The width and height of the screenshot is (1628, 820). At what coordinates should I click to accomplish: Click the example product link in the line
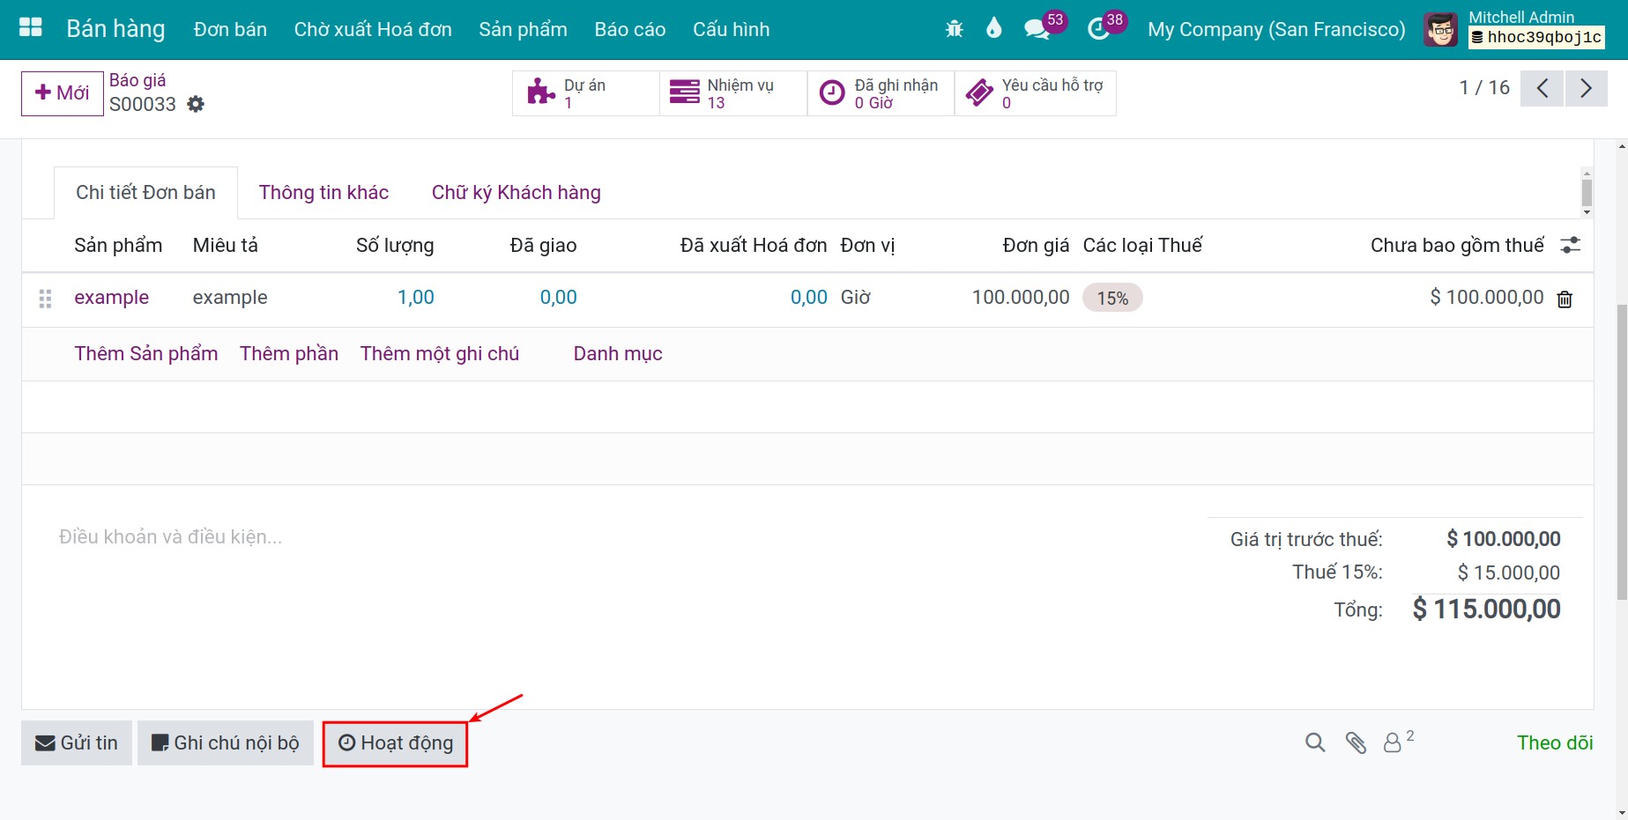pyautogui.click(x=112, y=298)
